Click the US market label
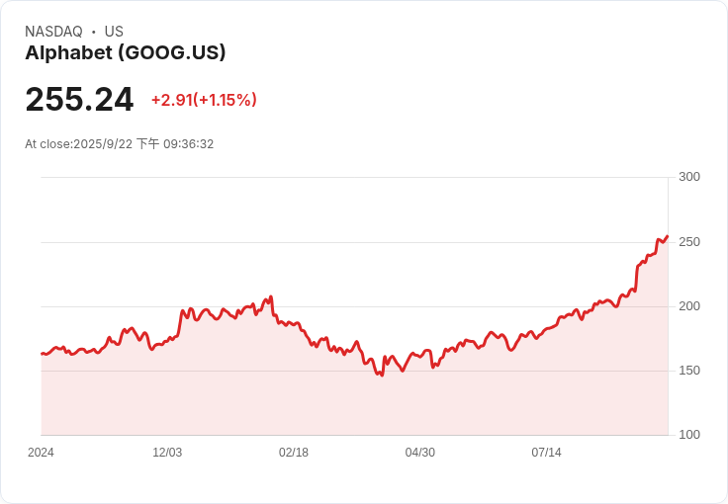The width and height of the screenshot is (728, 504). pos(114,32)
